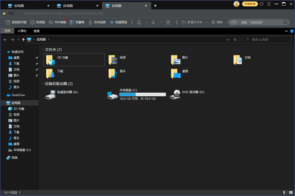Click the refresh icon in address bar
Viewport: 295px width, 196px height.
tap(235, 40)
